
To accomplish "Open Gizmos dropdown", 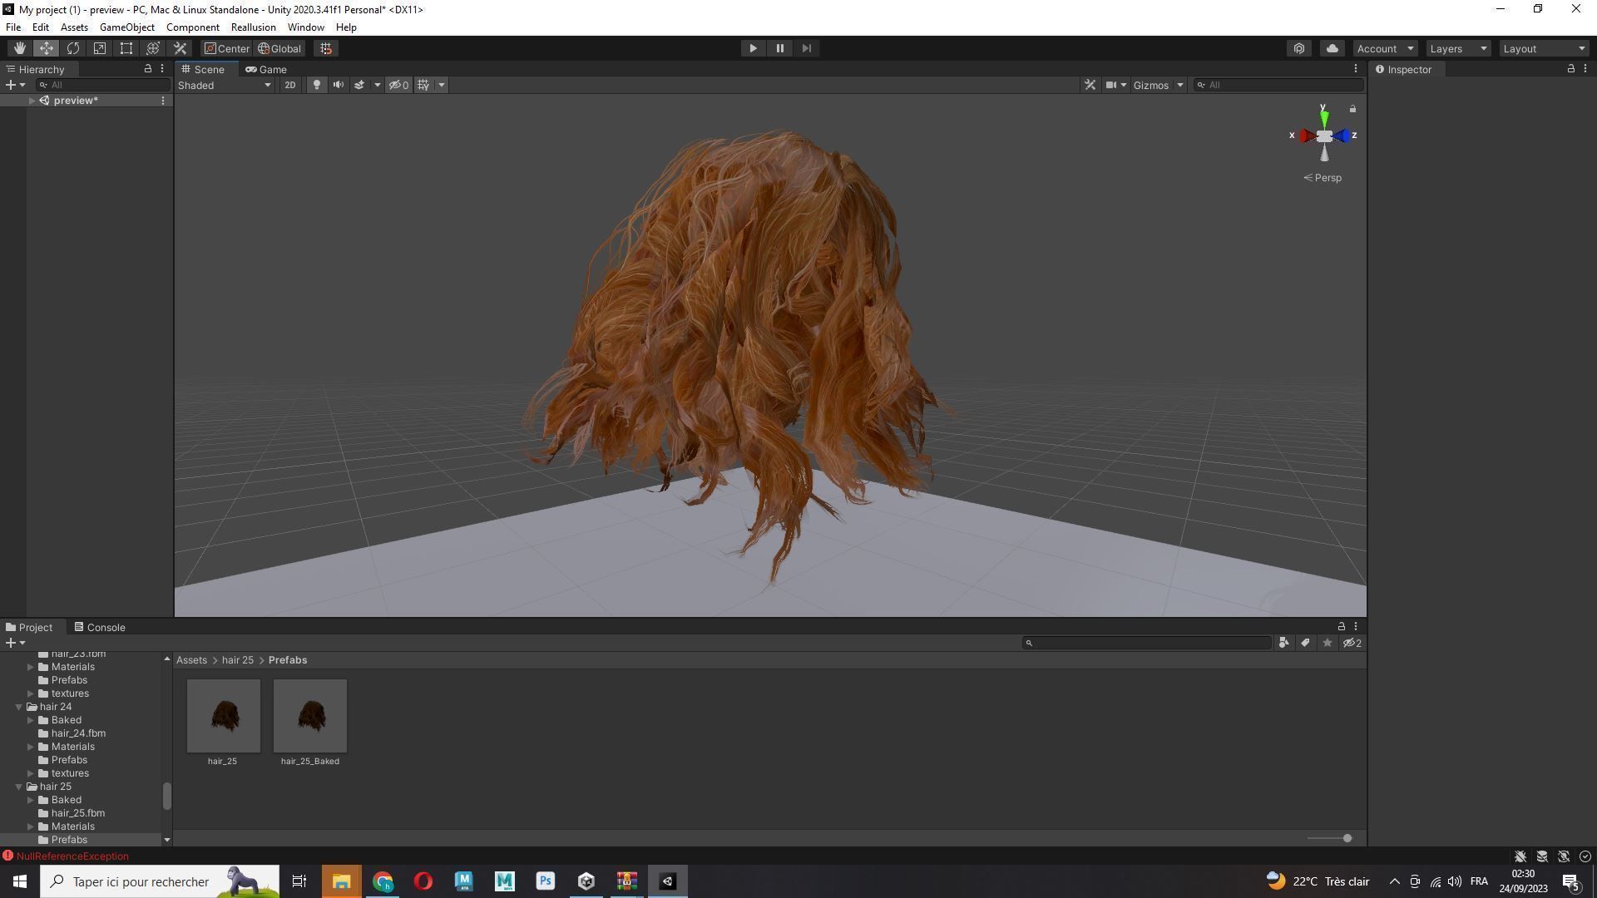I will [1158, 85].
